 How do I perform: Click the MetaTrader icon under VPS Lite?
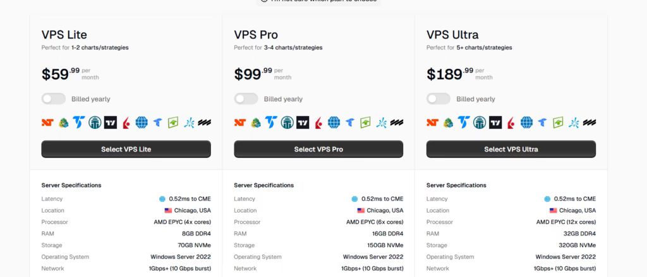pos(63,122)
